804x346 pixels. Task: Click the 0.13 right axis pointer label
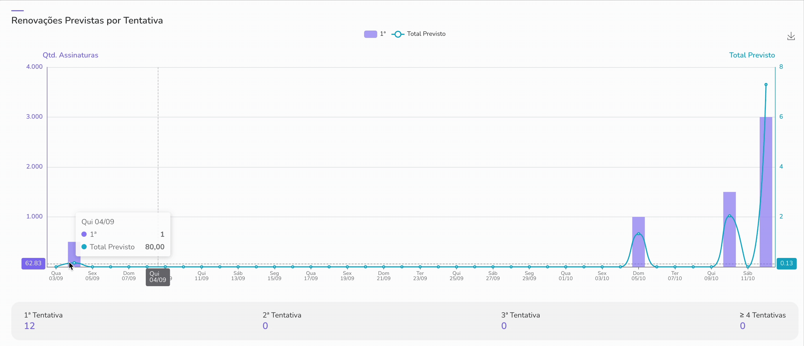[786, 263]
